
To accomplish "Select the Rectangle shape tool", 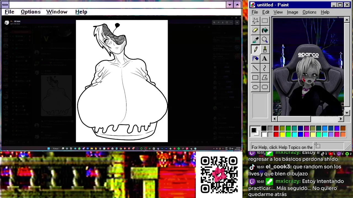I will pyautogui.click(x=255, y=78).
